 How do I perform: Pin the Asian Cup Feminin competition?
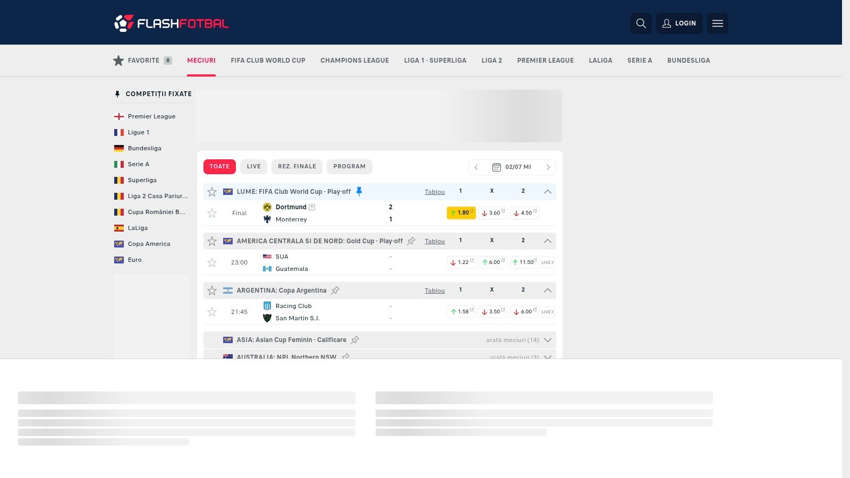(355, 340)
